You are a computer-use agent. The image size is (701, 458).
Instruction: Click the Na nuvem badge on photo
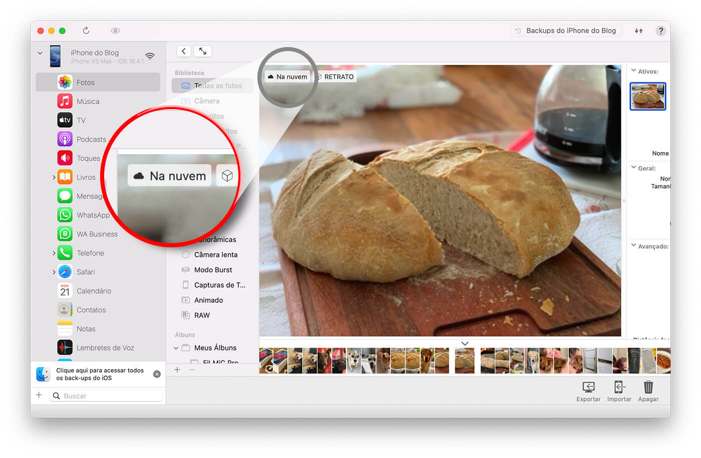pos(287,77)
